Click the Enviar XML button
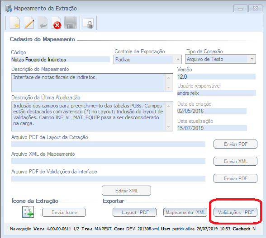Screen dimensions: 266x238 235,161
